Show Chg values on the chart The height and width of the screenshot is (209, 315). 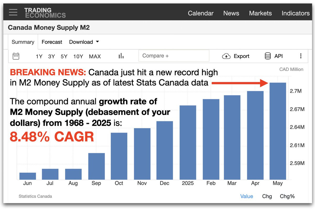pos(267,196)
